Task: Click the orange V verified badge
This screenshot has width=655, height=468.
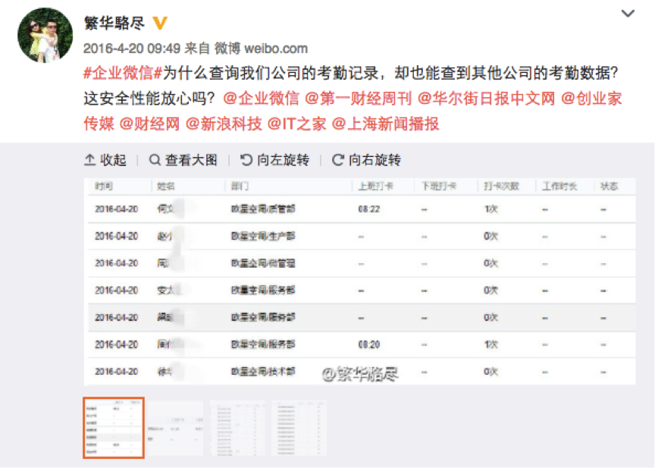Action: [x=160, y=23]
